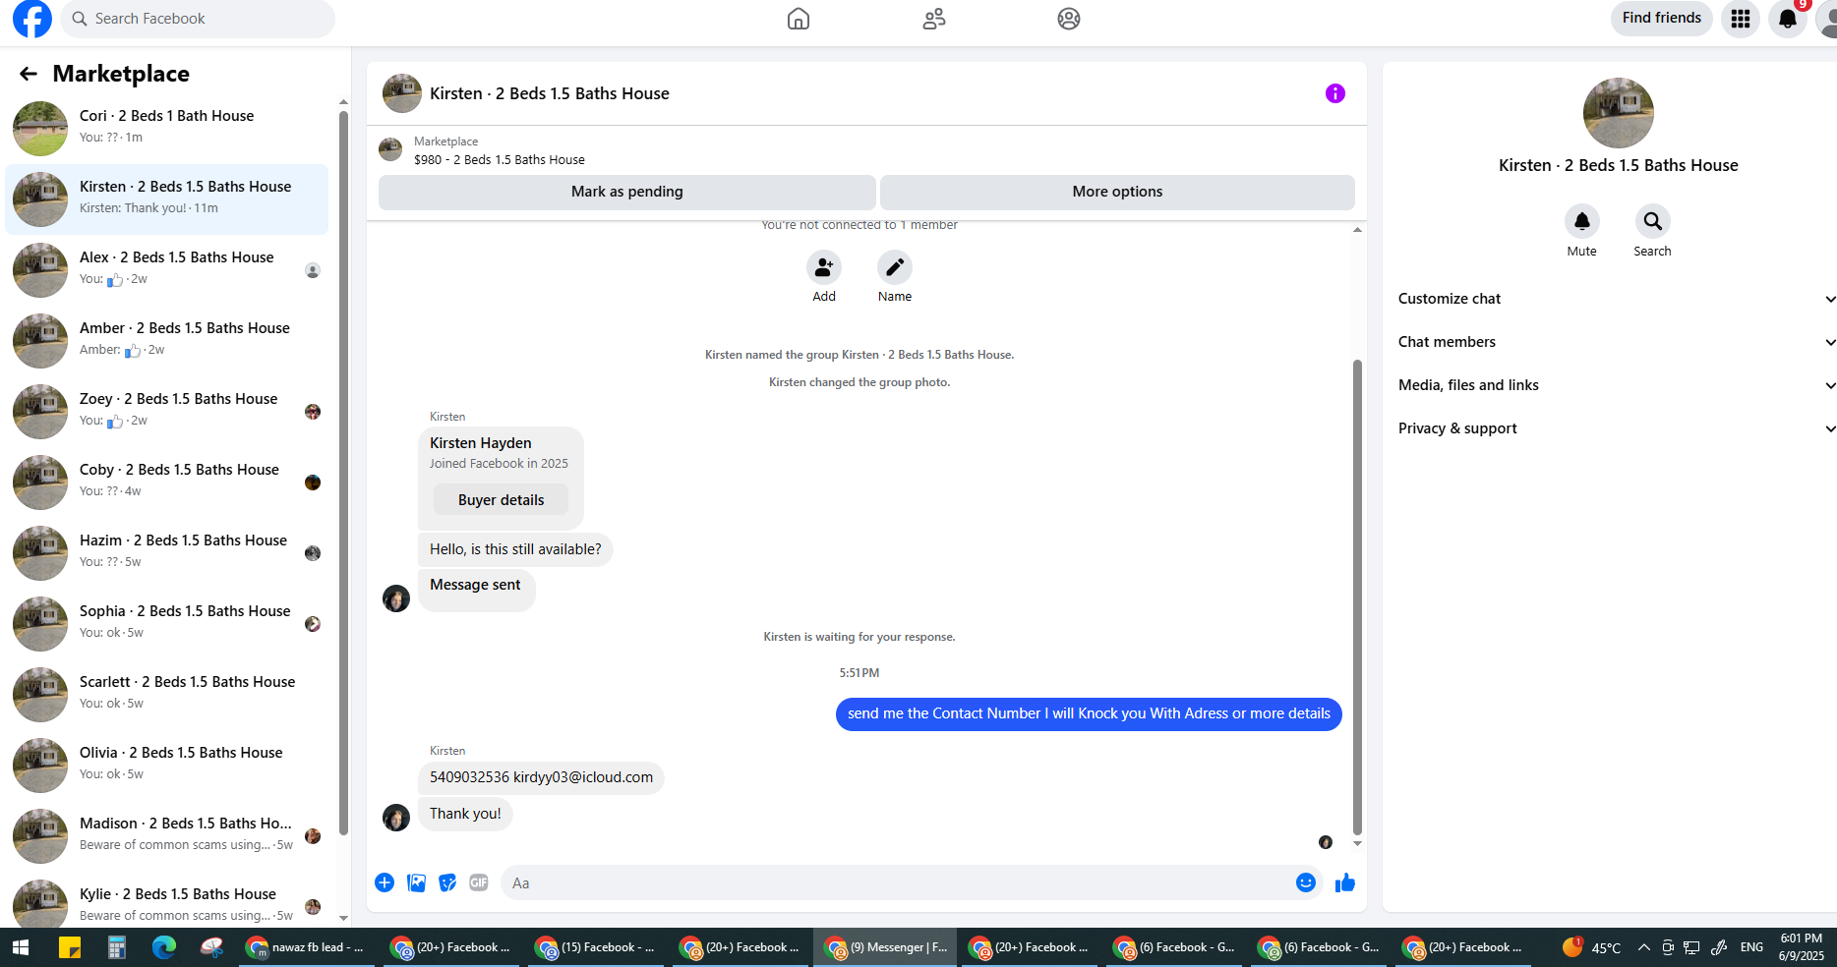Viewport: 1837px width, 967px height.
Task: Open the taskbar clock showing 6:01 PM
Action: tap(1801, 947)
